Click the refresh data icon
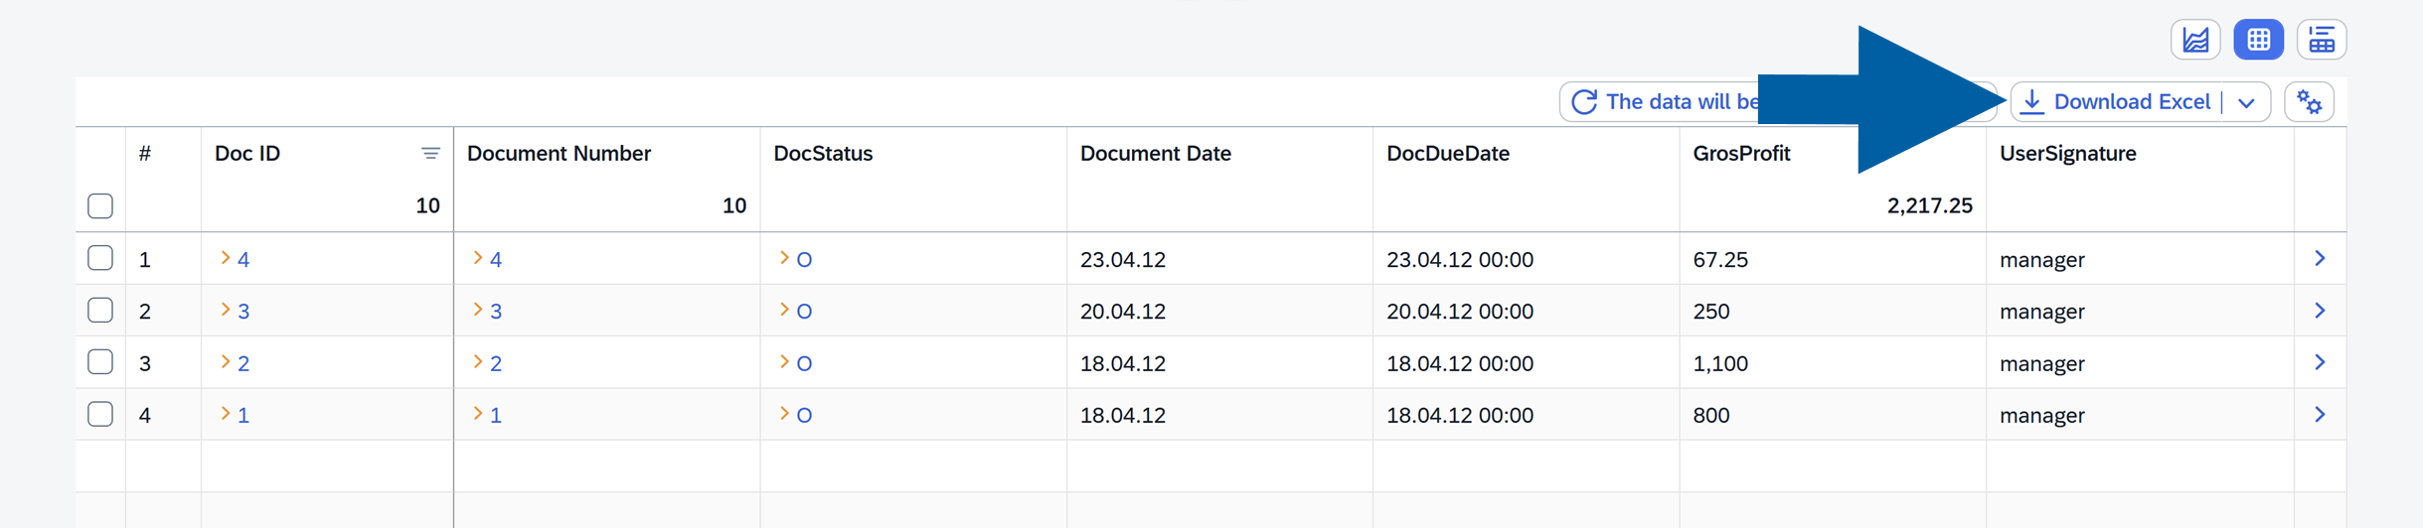Viewport: 2423px width, 528px height. coord(1584,102)
